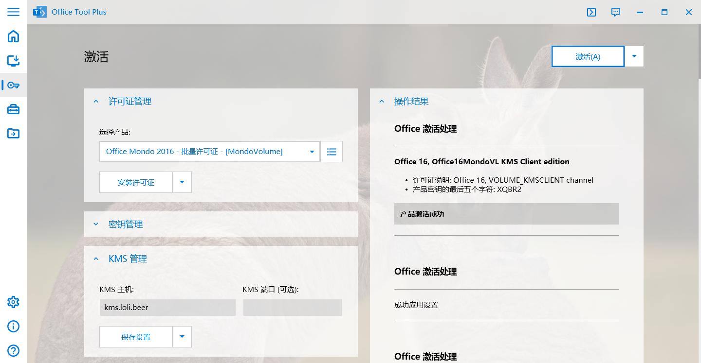
Task: Open the hamburger navigation menu
Action: point(13,12)
